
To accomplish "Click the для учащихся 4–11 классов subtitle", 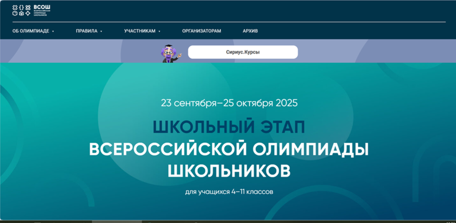I will 228,192.
